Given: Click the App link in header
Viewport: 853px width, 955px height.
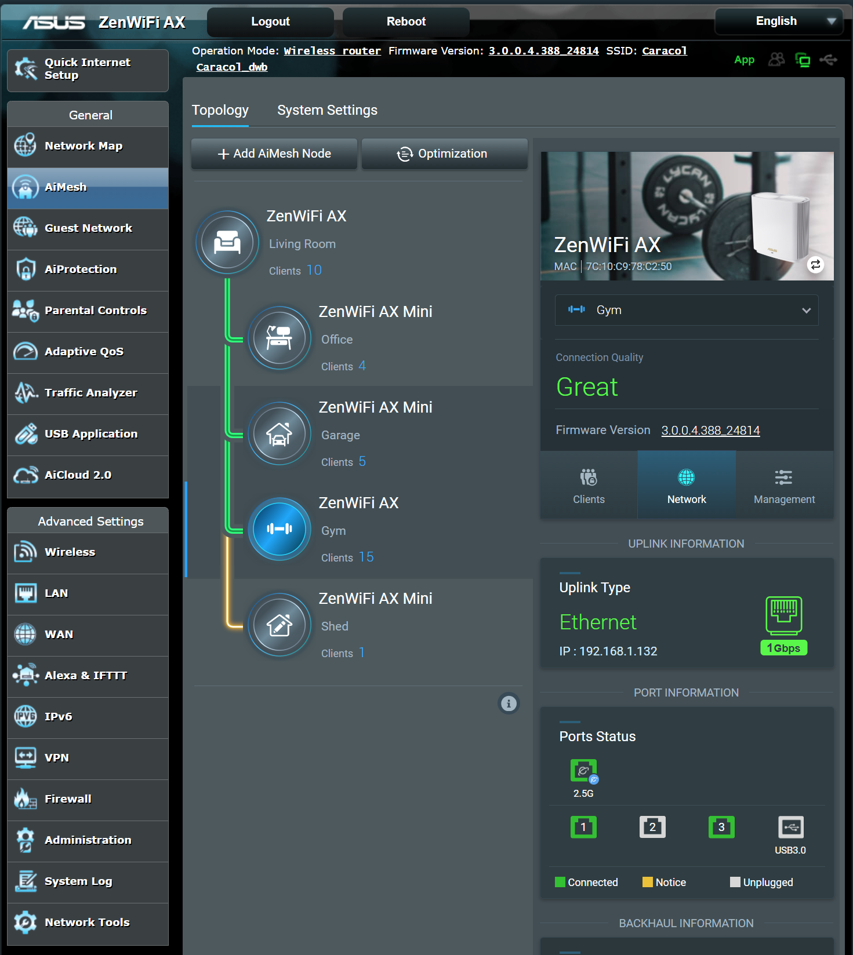Looking at the screenshot, I should tap(745, 60).
